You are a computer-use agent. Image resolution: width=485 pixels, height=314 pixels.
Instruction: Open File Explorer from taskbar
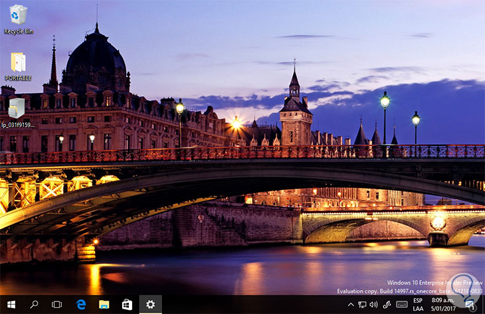(x=104, y=305)
